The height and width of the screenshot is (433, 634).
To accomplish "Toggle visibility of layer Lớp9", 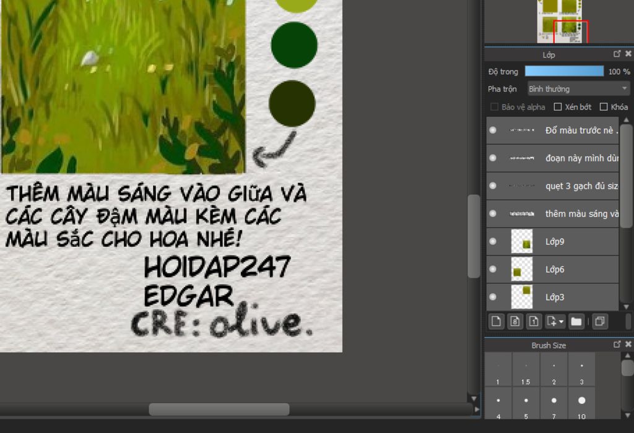I will click(492, 241).
